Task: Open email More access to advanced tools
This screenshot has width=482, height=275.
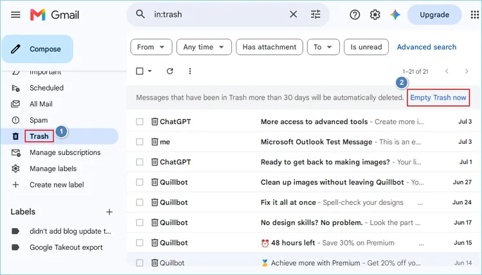Action: (304, 121)
